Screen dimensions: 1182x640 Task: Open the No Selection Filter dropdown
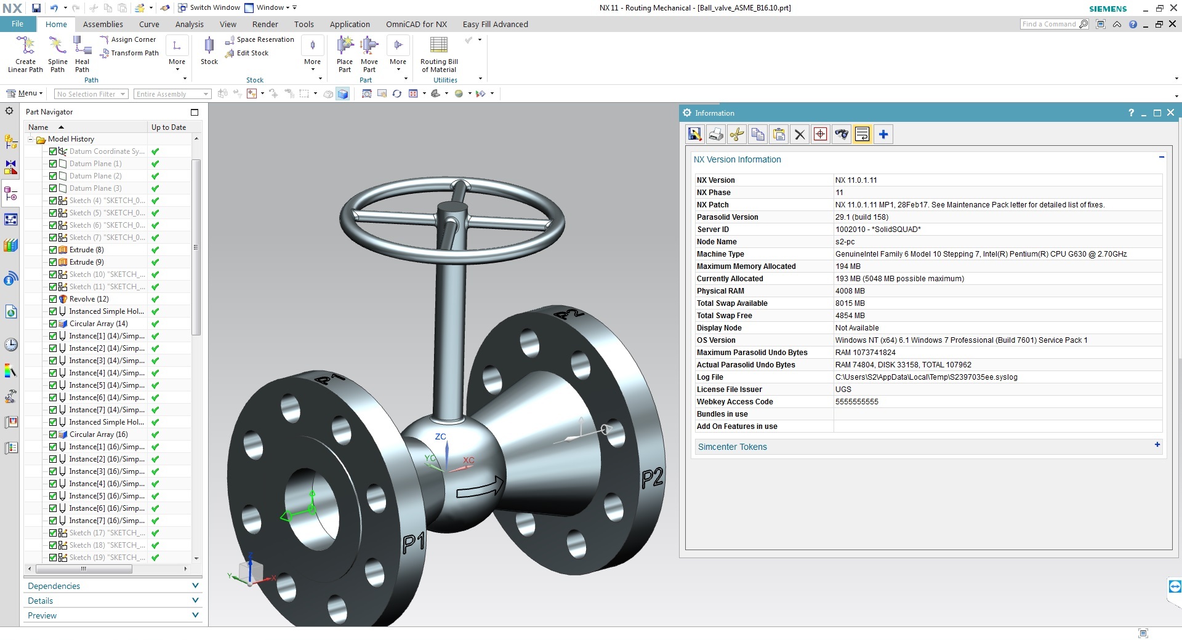point(91,94)
